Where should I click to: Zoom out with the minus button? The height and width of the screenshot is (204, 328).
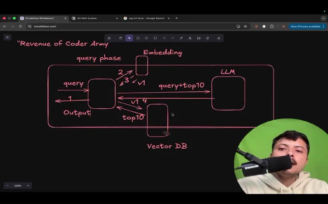click(7, 186)
